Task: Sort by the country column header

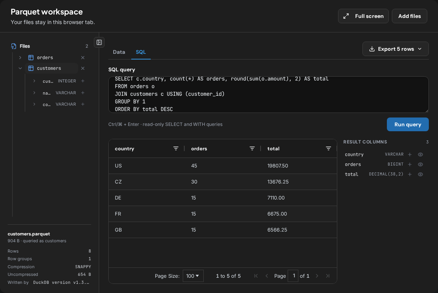Action: point(125,148)
